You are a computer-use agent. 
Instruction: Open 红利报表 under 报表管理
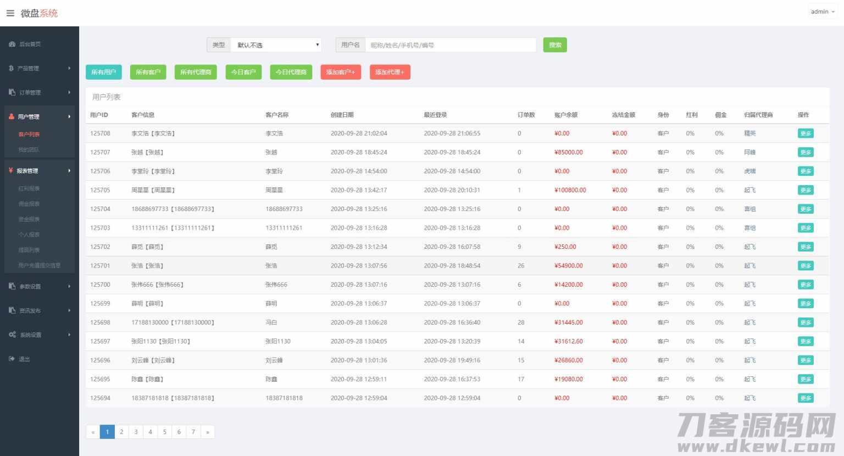coord(29,188)
